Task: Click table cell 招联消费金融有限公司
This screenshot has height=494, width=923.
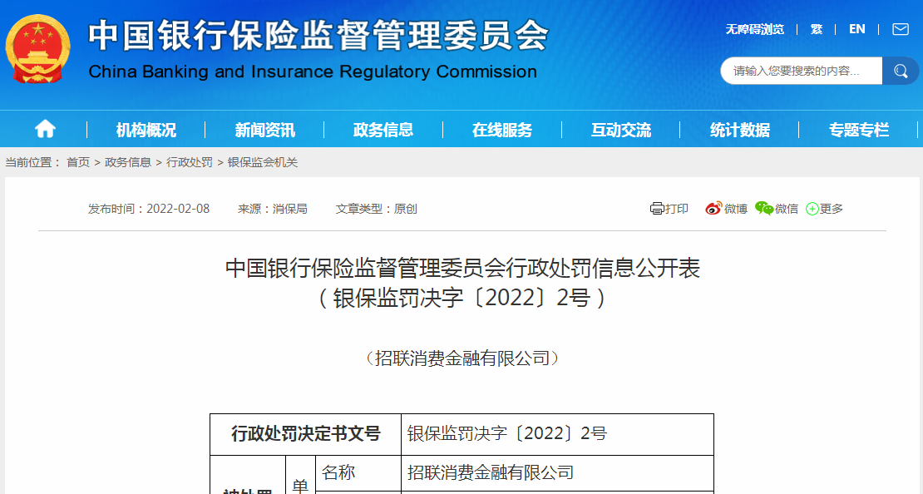Action: pos(557,472)
